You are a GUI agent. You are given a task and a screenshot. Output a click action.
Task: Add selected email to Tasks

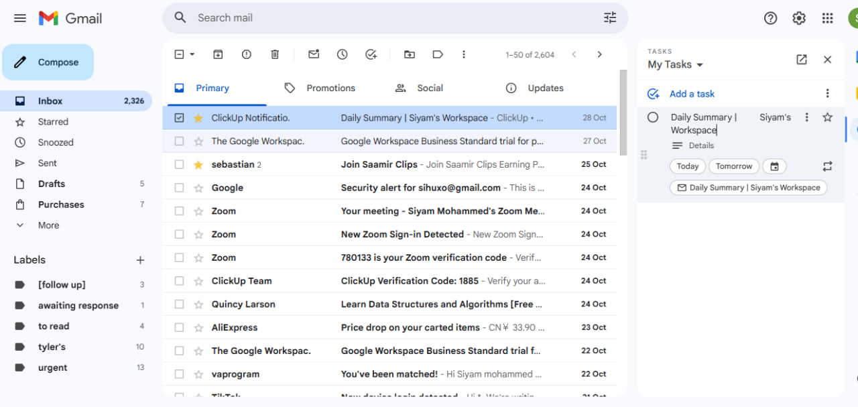pyautogui.click(x=371, y=54)
